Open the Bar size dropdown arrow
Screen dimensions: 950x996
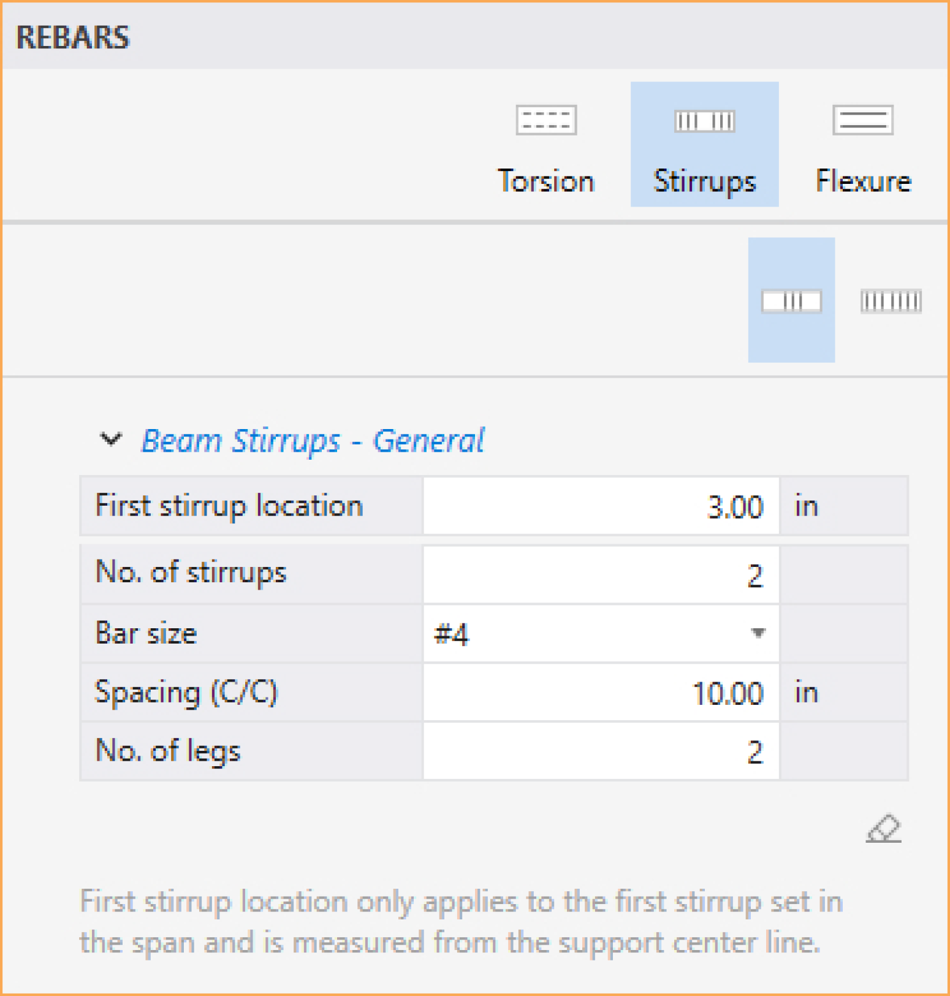pos(758,633)
